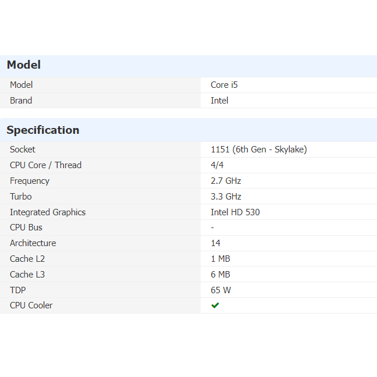Select the 3.3 GHz turbo value
Screen dimensions: 377x377
(226, 197)
